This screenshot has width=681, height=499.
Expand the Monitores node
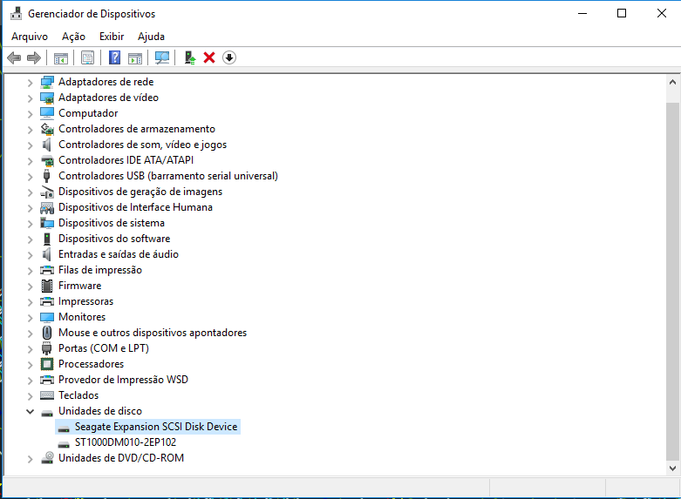[x=30, y=318]
